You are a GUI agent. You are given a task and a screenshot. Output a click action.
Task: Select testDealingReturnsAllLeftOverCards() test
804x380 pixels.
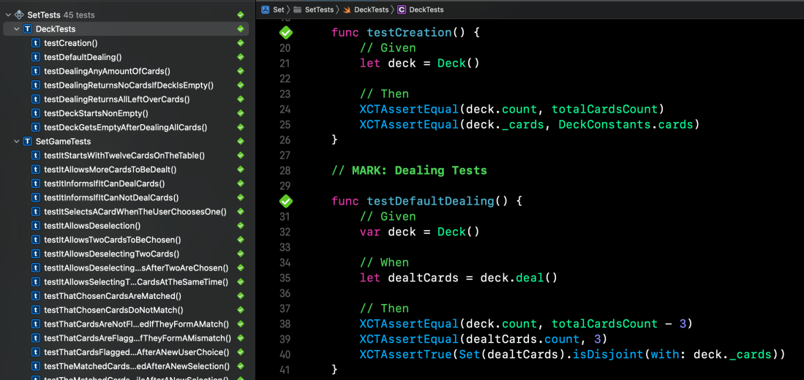[x=116, y=99]
